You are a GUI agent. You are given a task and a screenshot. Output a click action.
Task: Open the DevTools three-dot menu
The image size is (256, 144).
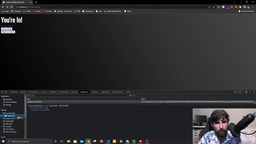point(250,92)
